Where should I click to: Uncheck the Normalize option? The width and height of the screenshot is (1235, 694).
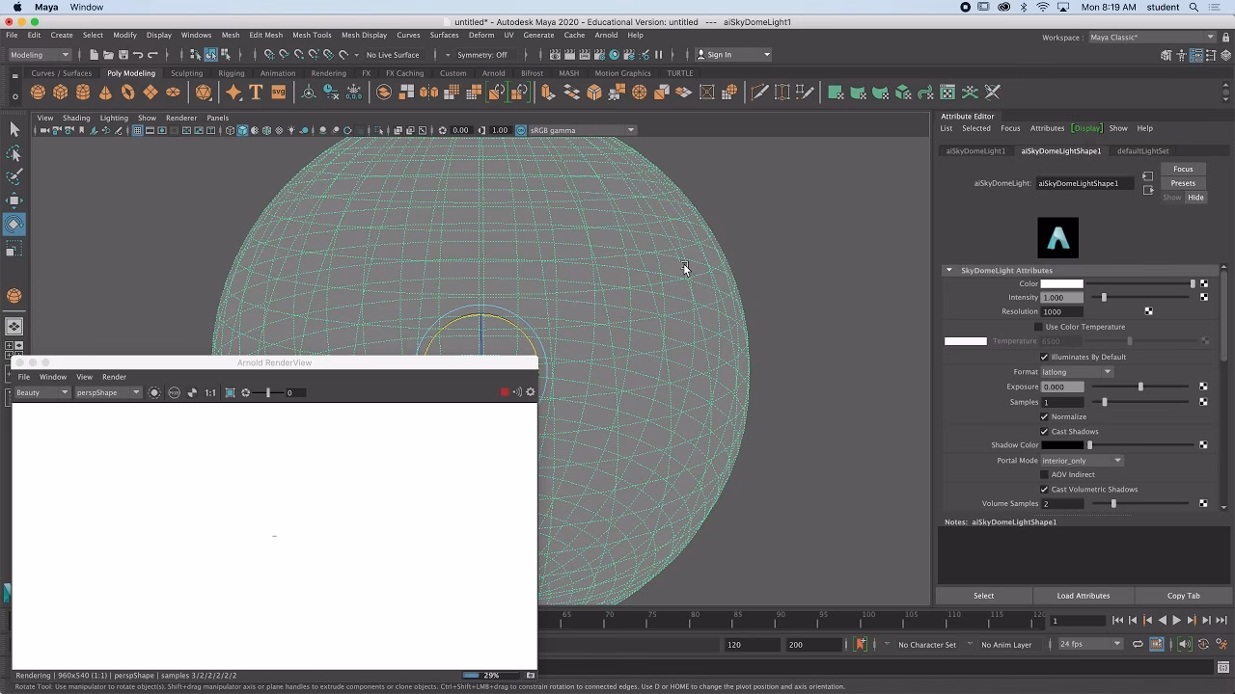point(1044,416)
